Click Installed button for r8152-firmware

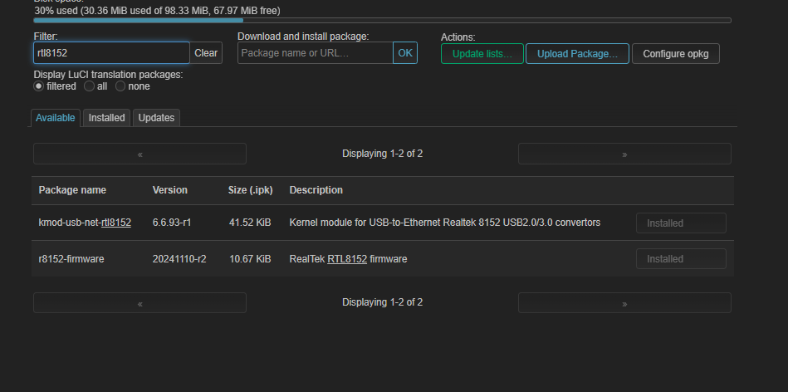[x=681, y=259]
